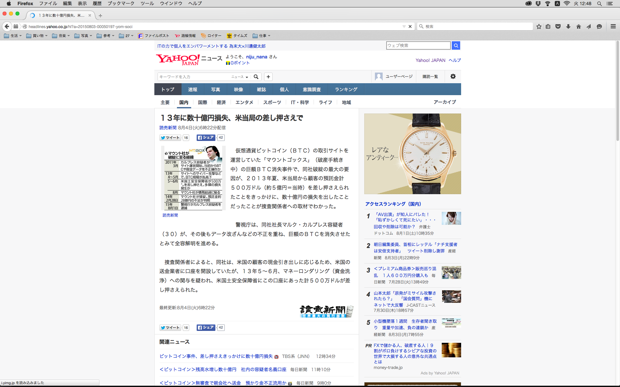
Task: Click the watch advertisement image
Action: coord(412,154)
